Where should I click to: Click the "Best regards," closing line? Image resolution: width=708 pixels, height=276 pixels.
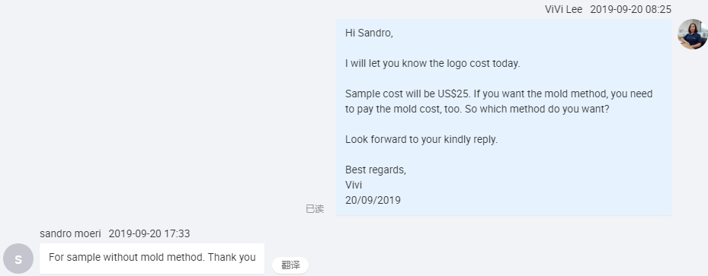click(376, 170)
